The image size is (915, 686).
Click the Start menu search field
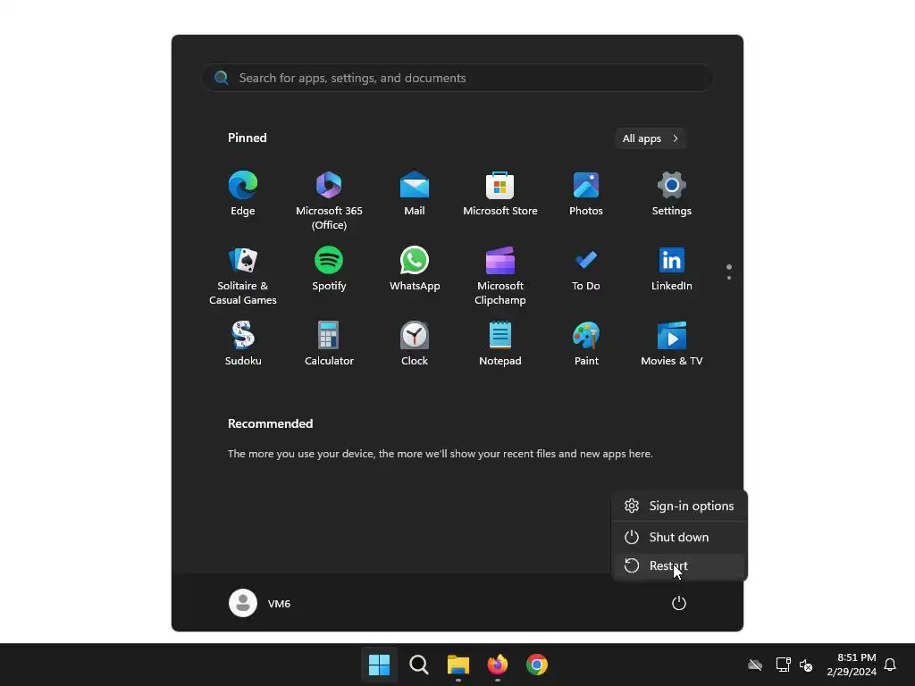457,78
